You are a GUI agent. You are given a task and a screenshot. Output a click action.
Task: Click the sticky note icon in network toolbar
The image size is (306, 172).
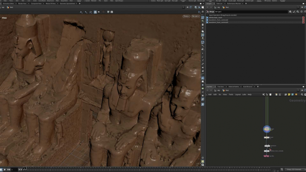tap(289, 94)
